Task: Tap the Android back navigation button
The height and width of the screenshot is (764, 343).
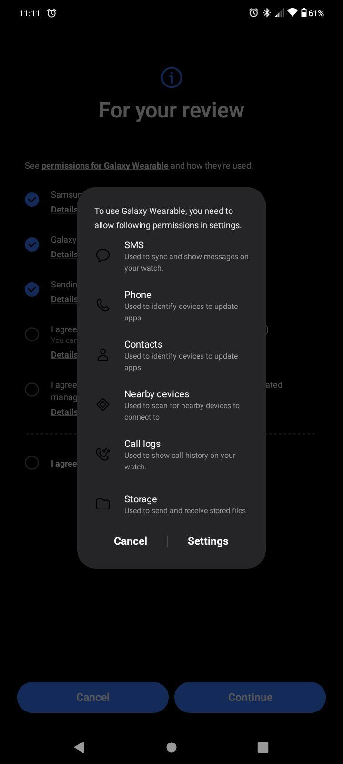Action: [x=80, y=747]
